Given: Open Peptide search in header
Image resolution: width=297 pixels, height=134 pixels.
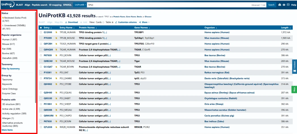Looking at the screenshot, I should click(x=40, y=5).
